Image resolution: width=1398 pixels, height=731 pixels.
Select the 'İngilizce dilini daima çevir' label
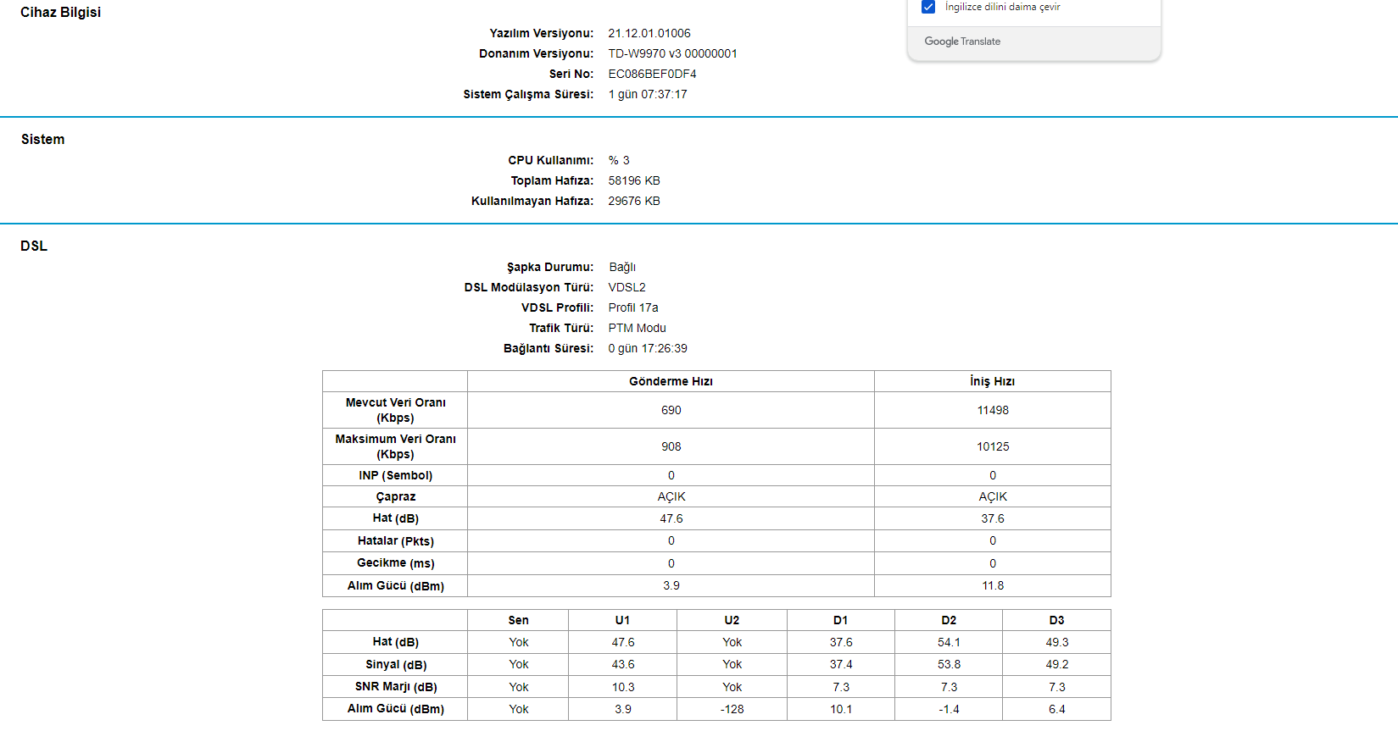pos(1003,7)
